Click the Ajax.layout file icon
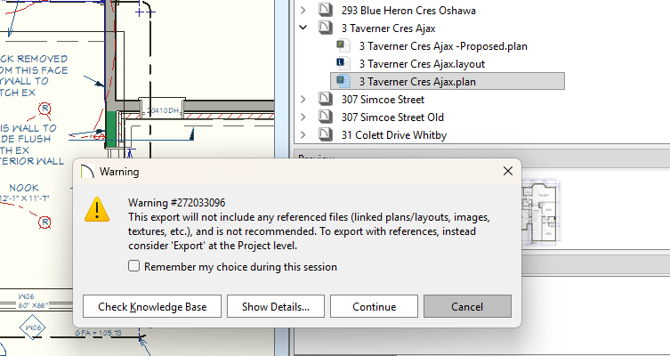 coord(343,63)
